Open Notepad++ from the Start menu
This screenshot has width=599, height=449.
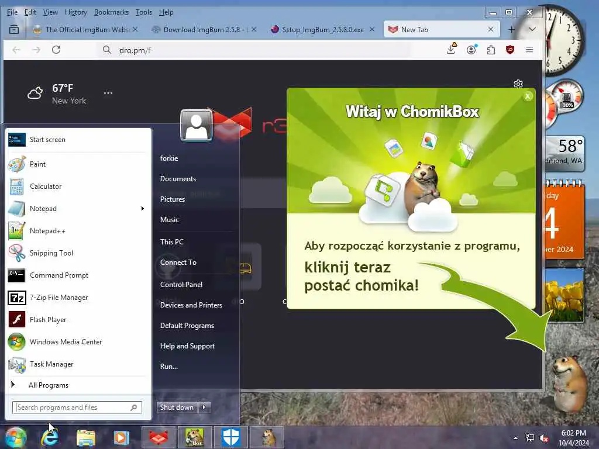click(x=17, y=230)
